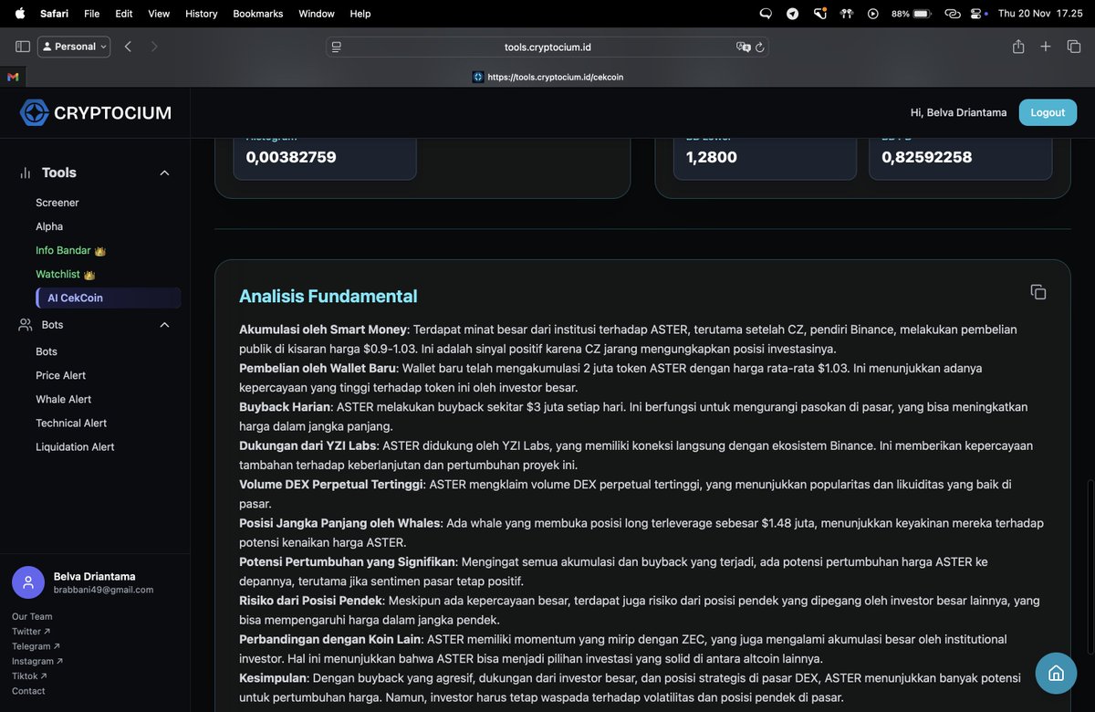Click the Logout button

tap(1048, 112)
